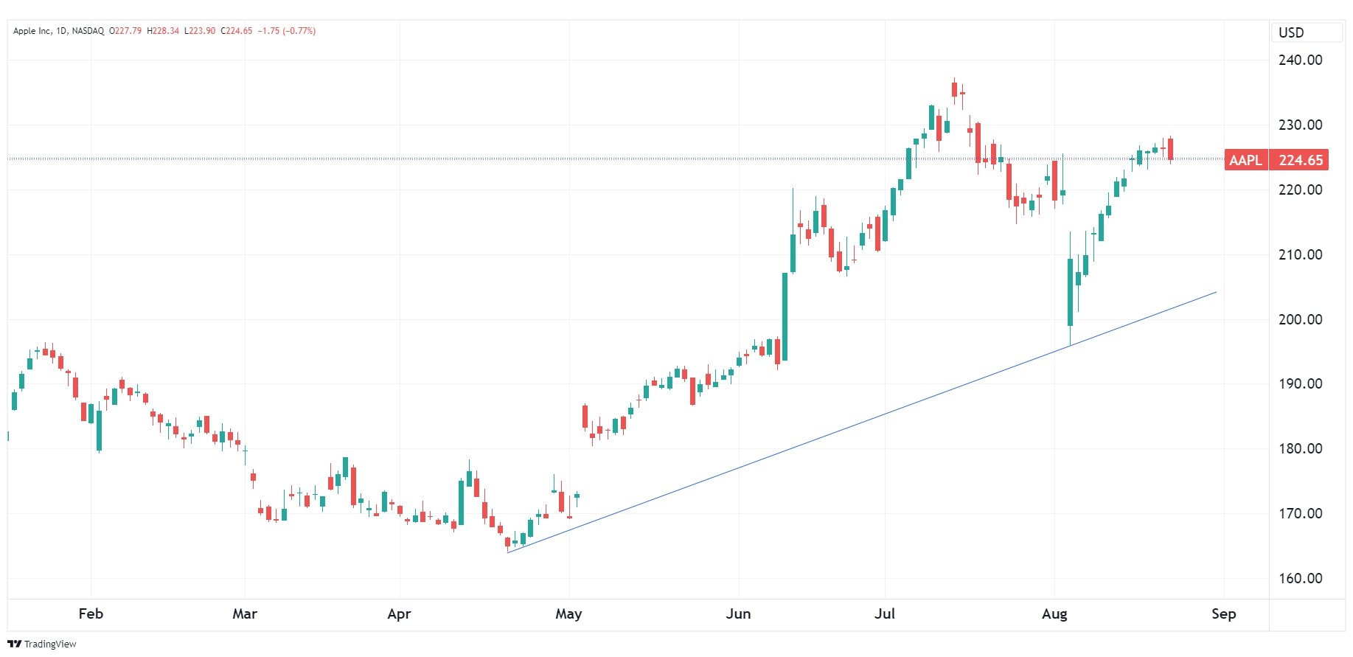Click the 190.00 price axis label
The width and height of the screenshot is (1353, 657).
(1300, 383)
